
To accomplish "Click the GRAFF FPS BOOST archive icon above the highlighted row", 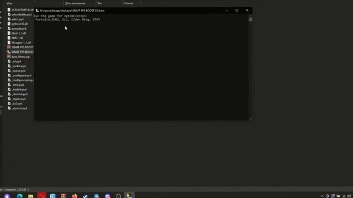I will coord(9,47).
